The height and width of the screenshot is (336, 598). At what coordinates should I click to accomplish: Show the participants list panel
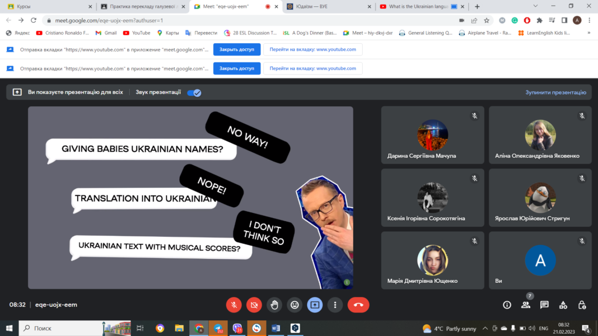click(526, 304)
